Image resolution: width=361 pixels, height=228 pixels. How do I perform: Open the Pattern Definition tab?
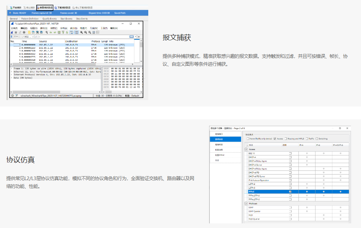[30, 19]
